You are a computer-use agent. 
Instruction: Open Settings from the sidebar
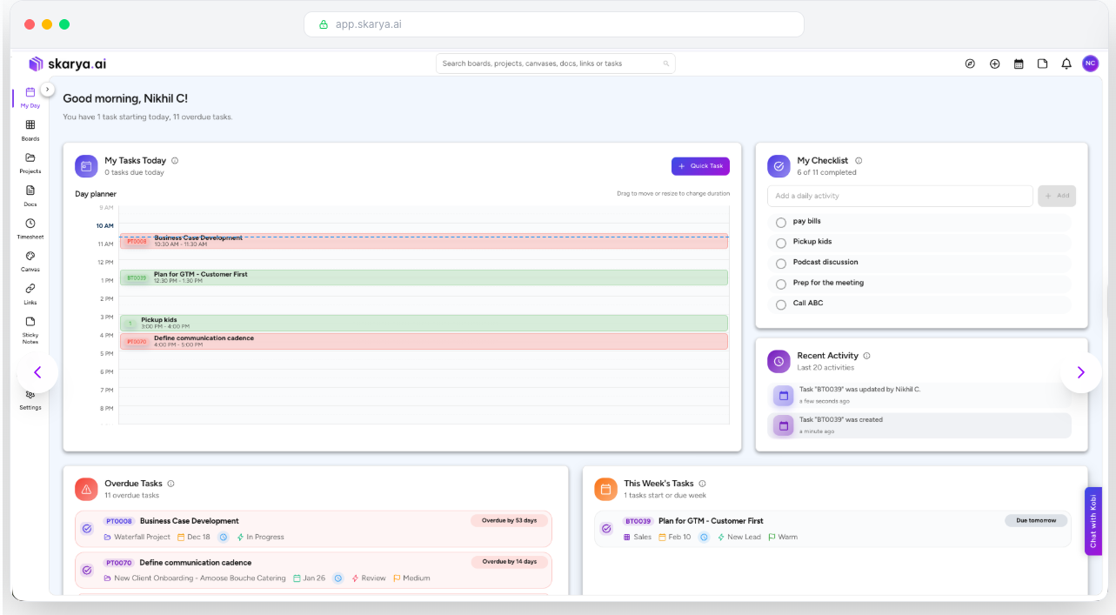(x=30, y=399)
